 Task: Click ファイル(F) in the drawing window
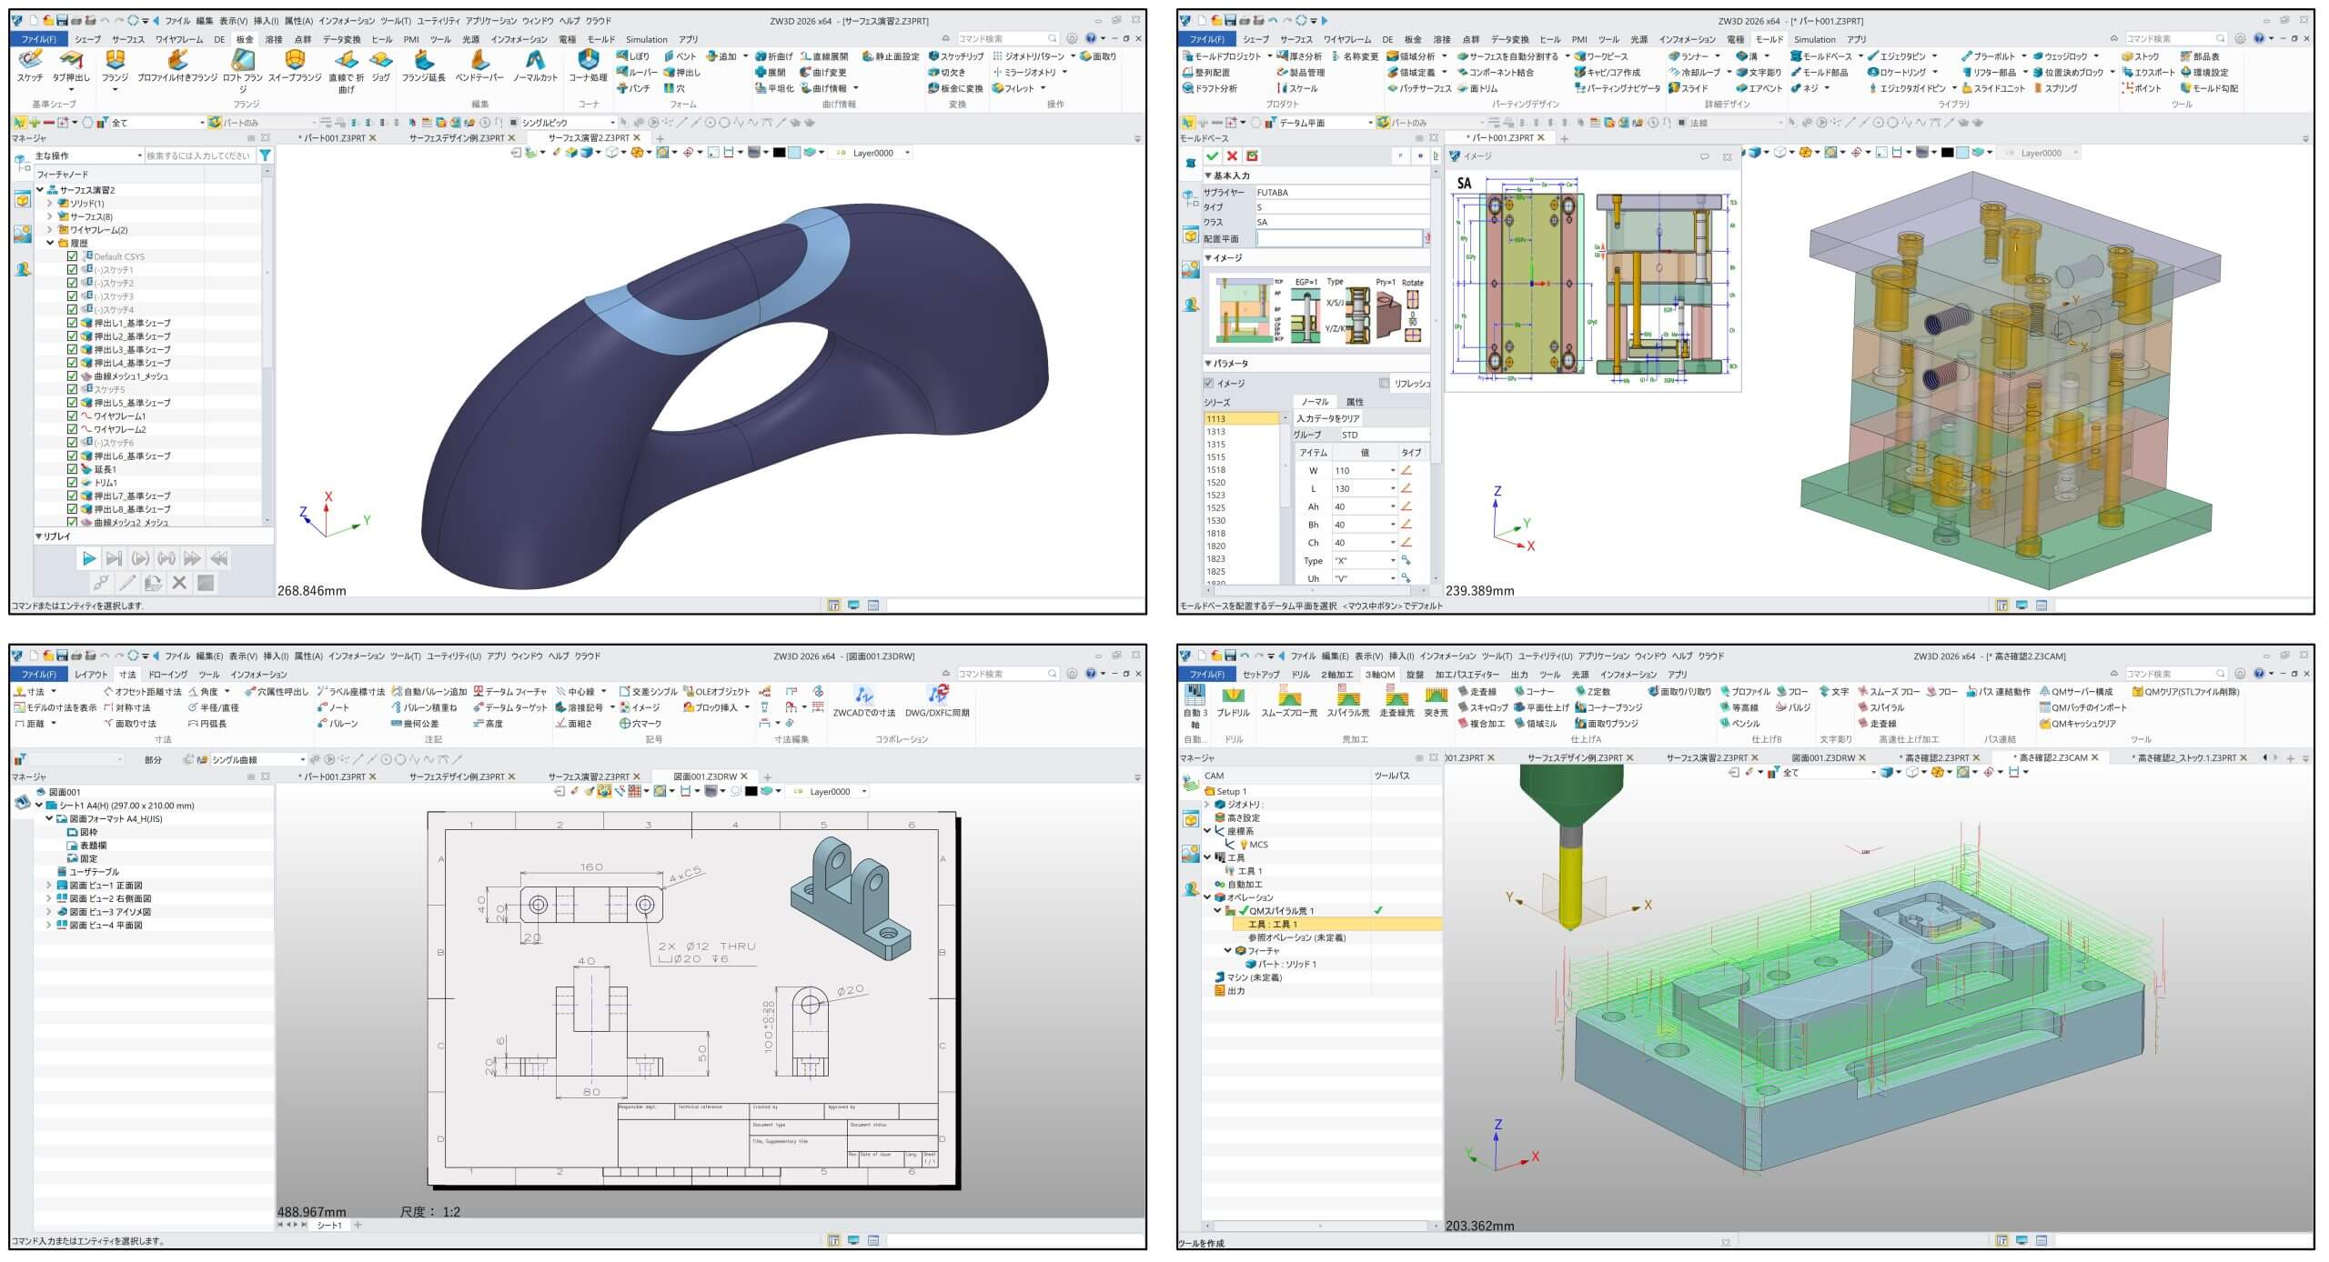pos(39,675)
